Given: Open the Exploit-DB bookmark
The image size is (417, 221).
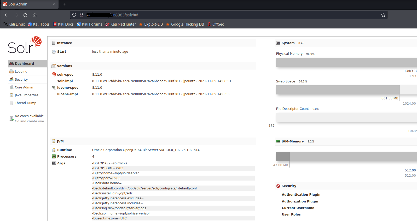Looking at the screenshot, I should [151, 24].
